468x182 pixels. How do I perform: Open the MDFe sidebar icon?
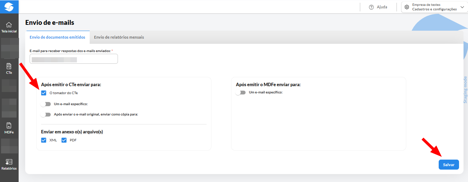(9, 126)
